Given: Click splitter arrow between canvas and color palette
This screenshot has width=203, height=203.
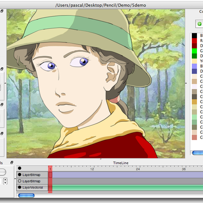Looking at the screenshot, I should coord(186,83).
